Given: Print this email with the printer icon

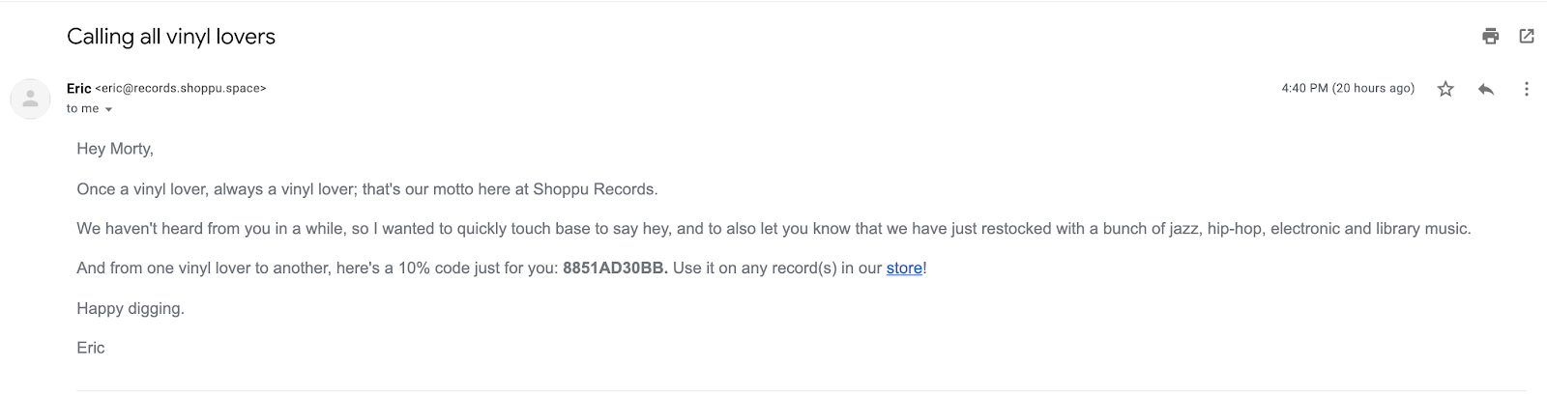Looking at the screenshot, I should [1490, 37].
